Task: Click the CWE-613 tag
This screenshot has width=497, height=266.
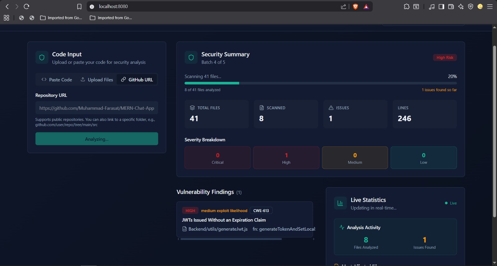Action: click(x=261, y=211)
